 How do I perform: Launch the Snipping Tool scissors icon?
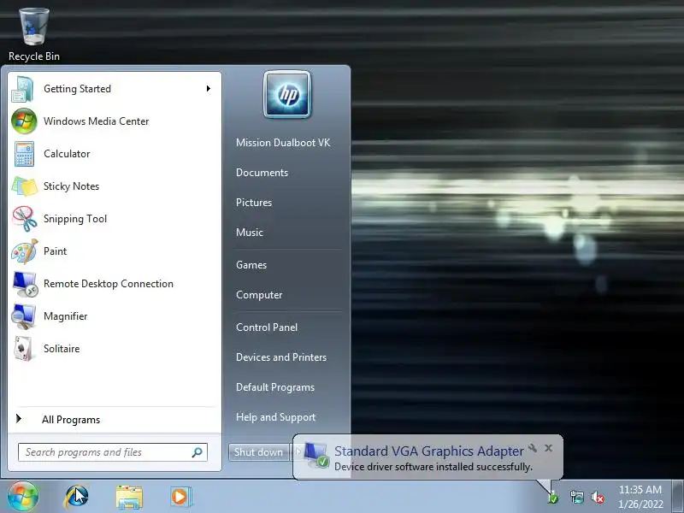coord(24,219)
